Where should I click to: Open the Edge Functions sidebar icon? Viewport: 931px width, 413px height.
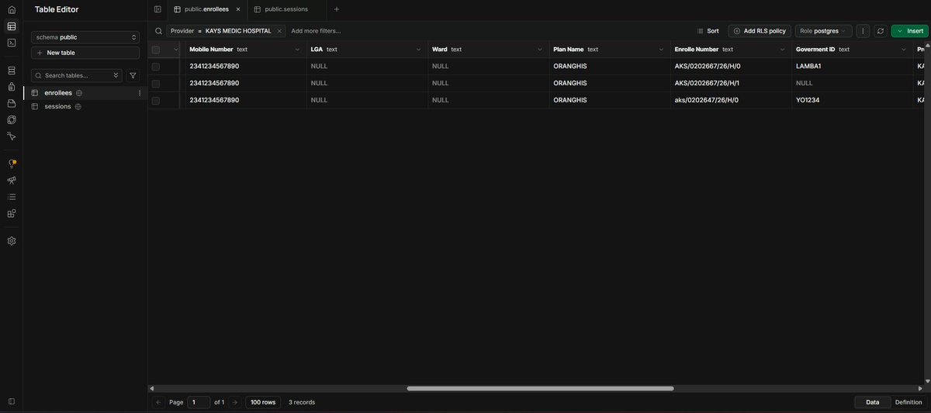click(12, 119)
